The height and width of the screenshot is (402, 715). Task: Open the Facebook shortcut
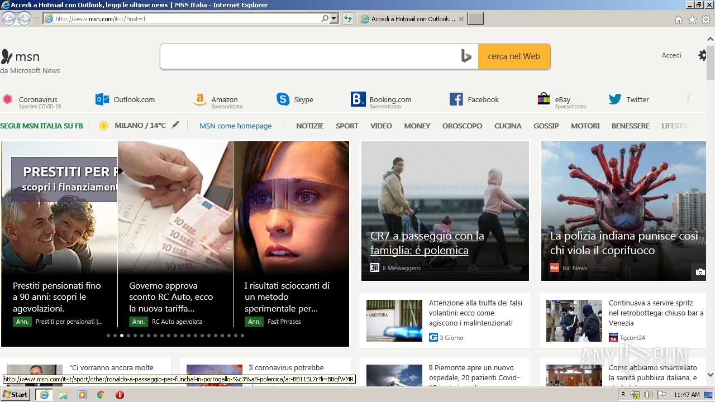(x=474, y=99)
